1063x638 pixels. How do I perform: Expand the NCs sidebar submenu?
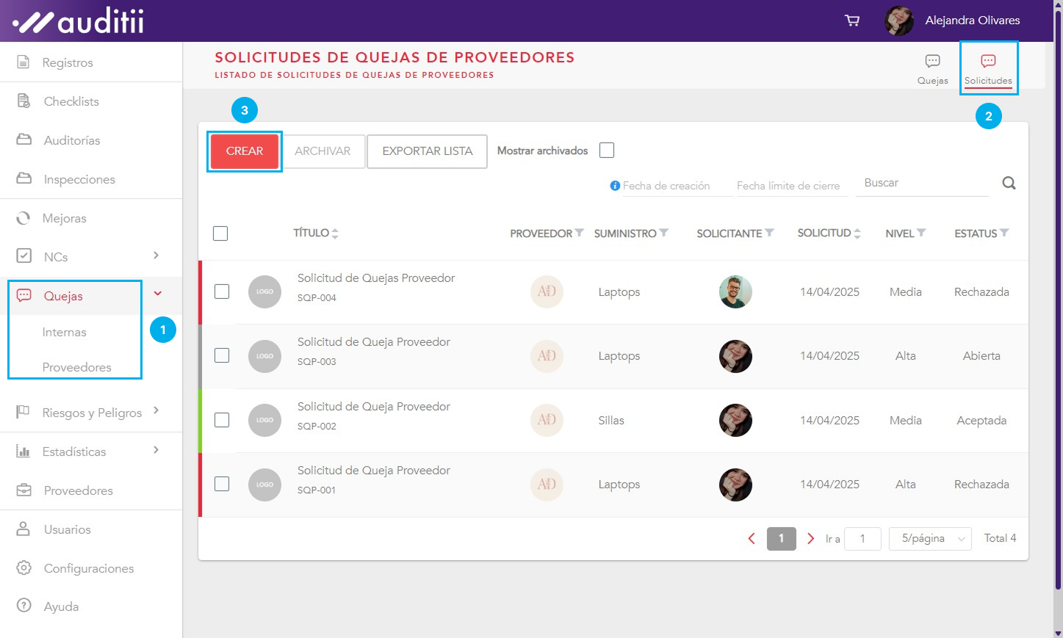tap(156, 255)
